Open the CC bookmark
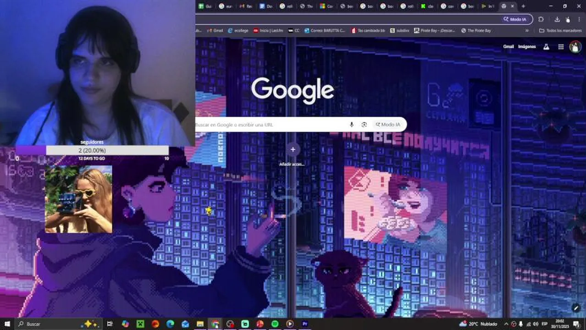This screenshot has height=330, width=586. coord(293,31)
